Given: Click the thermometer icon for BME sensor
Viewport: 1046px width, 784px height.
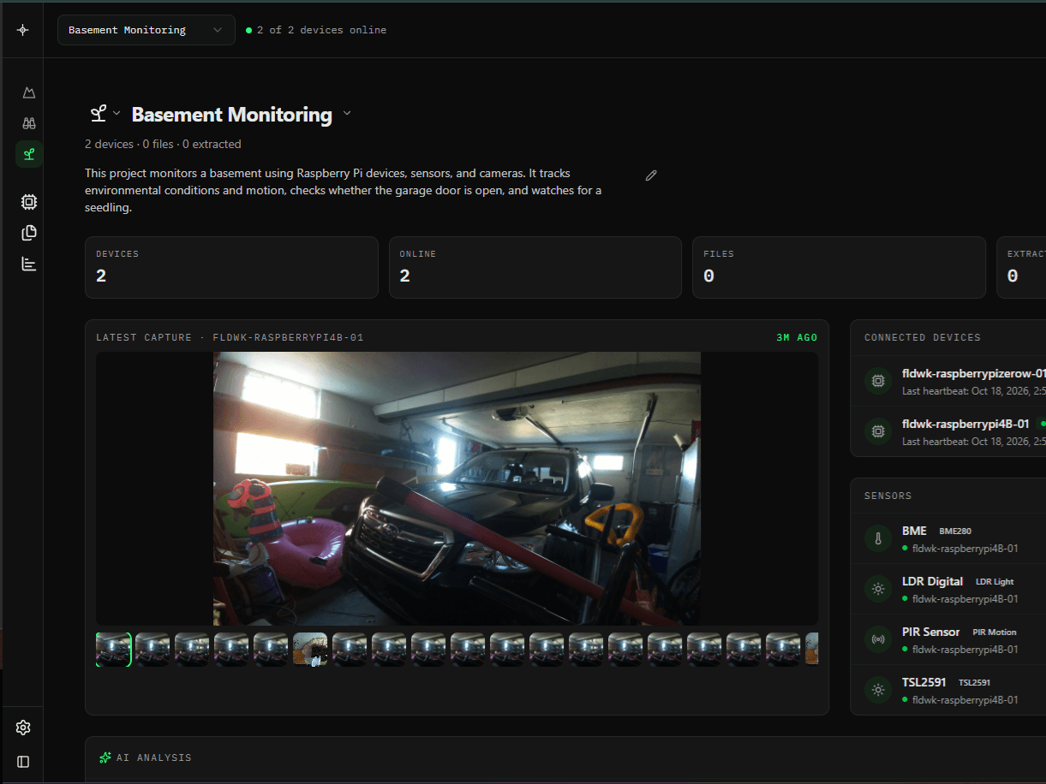Looking at the screenshot, I should pos(878,538).
